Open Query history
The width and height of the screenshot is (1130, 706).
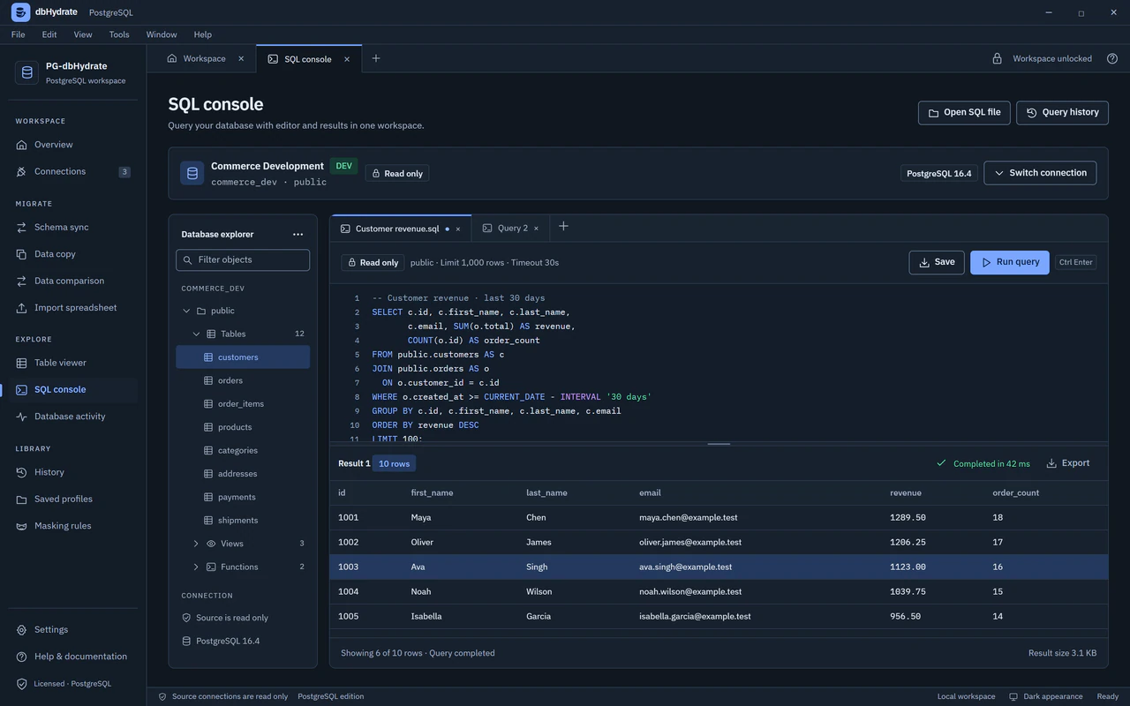1063,113
